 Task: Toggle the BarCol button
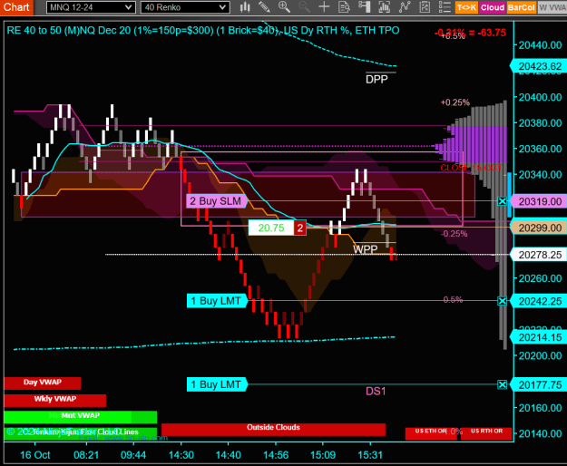point(521,7)
